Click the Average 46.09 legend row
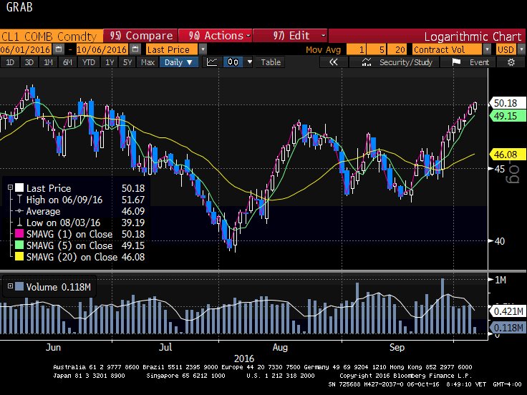 click(x=81, y=211)
